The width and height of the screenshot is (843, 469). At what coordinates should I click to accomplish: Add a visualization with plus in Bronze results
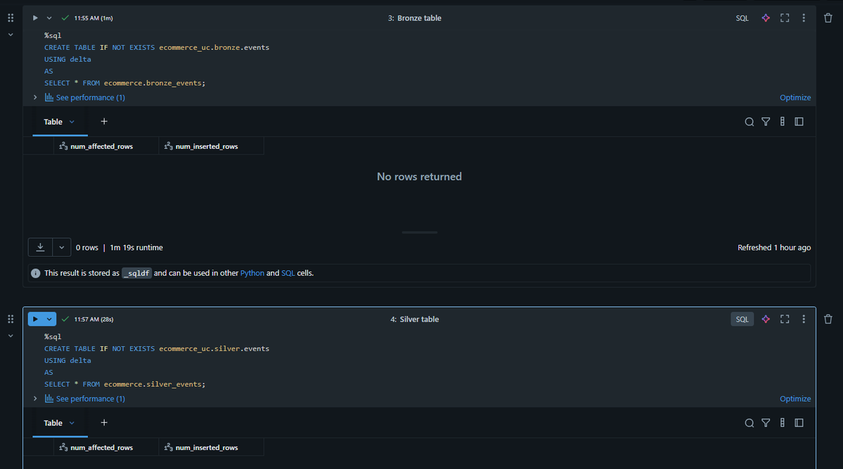104,121
